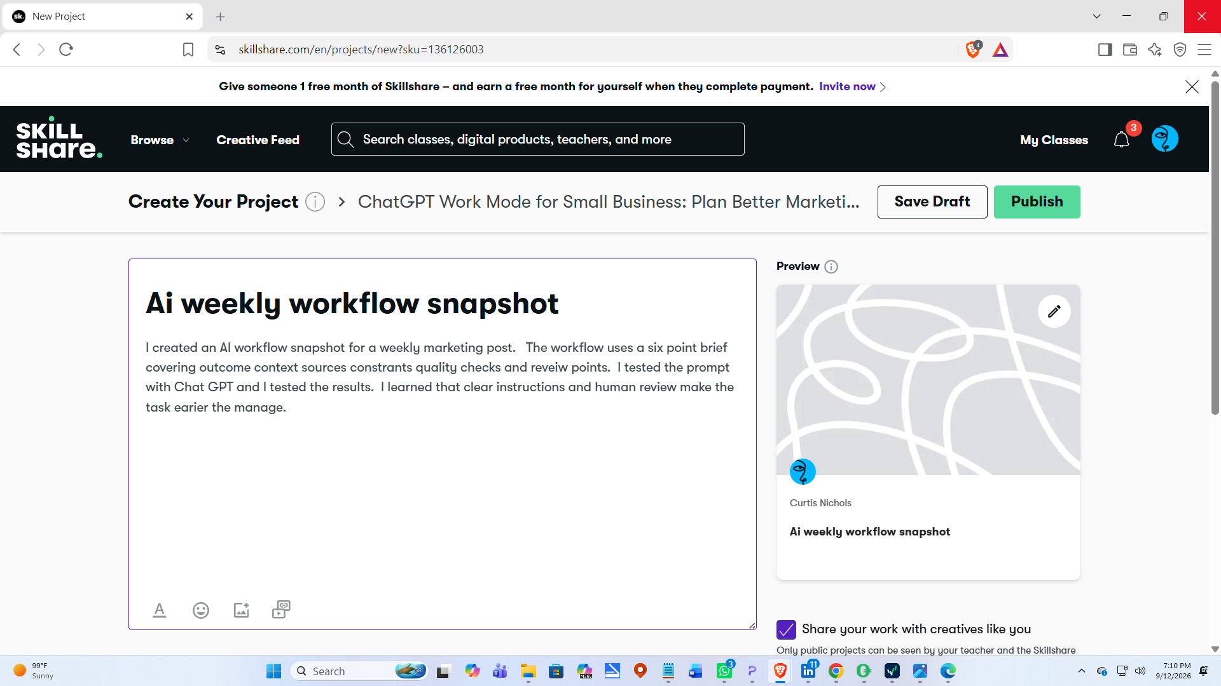Open the tab search dropdown arrow

point(1097,17)
